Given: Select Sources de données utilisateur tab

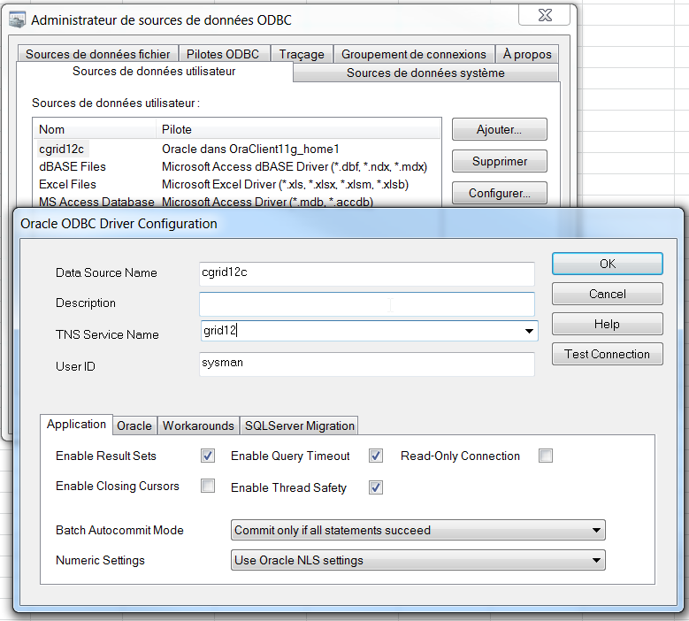Looking at the screenshot, I should click(154, 71).
